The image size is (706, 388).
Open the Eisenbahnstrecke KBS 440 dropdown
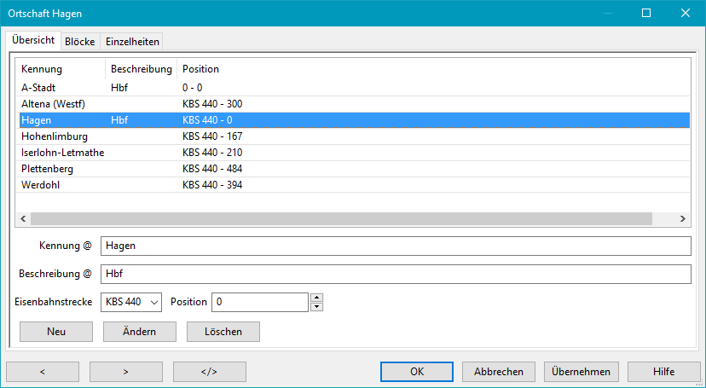coord(131,302)
